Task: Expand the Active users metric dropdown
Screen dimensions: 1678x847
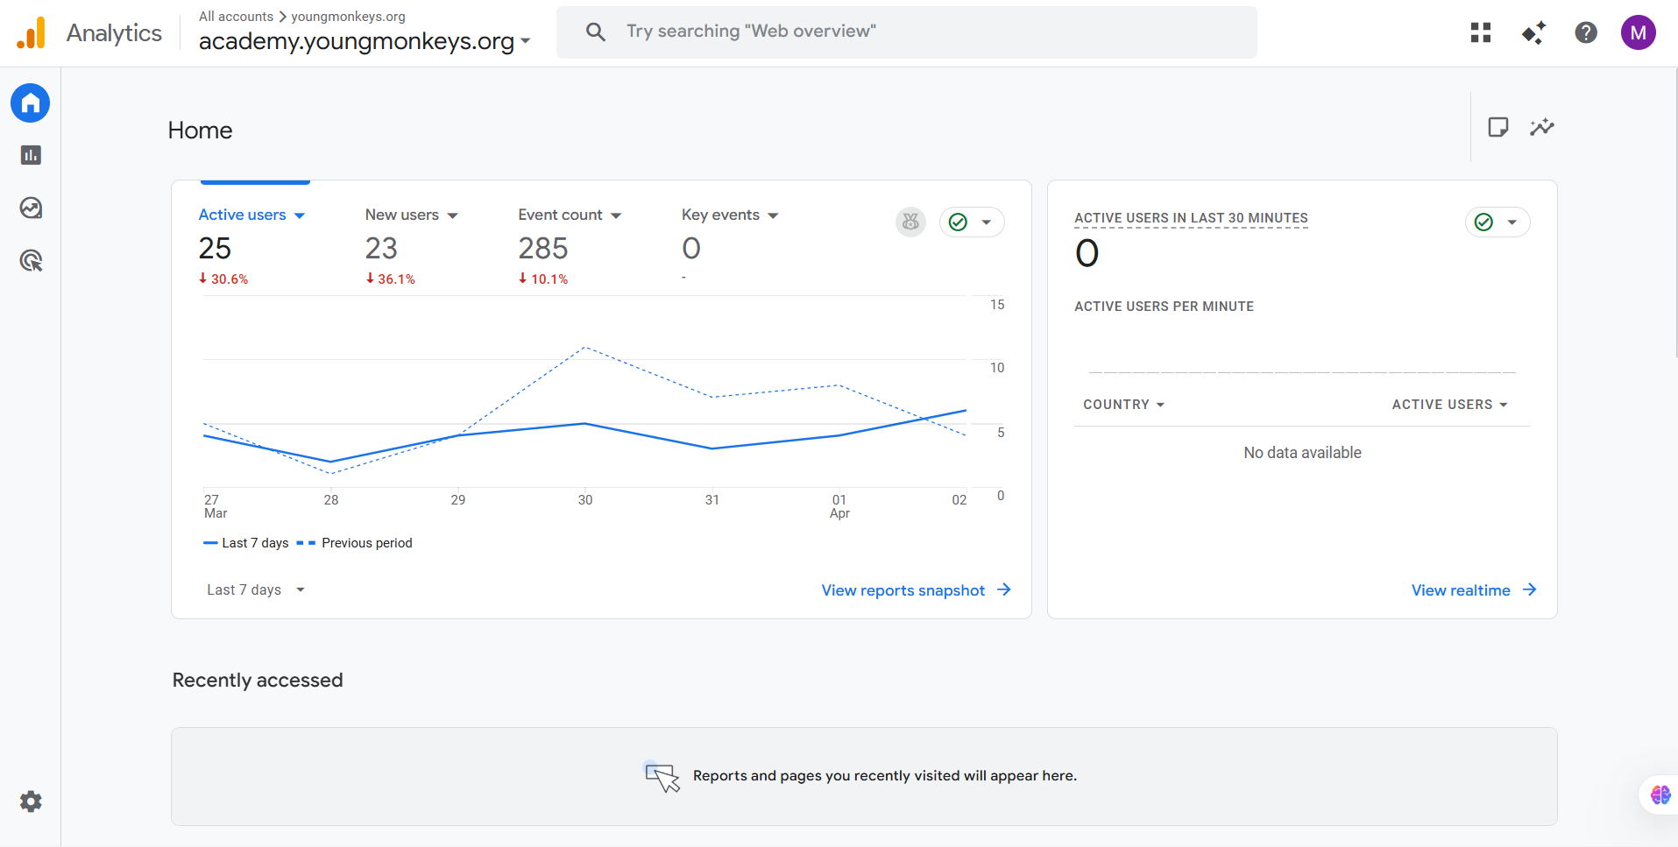Action: 300,215
